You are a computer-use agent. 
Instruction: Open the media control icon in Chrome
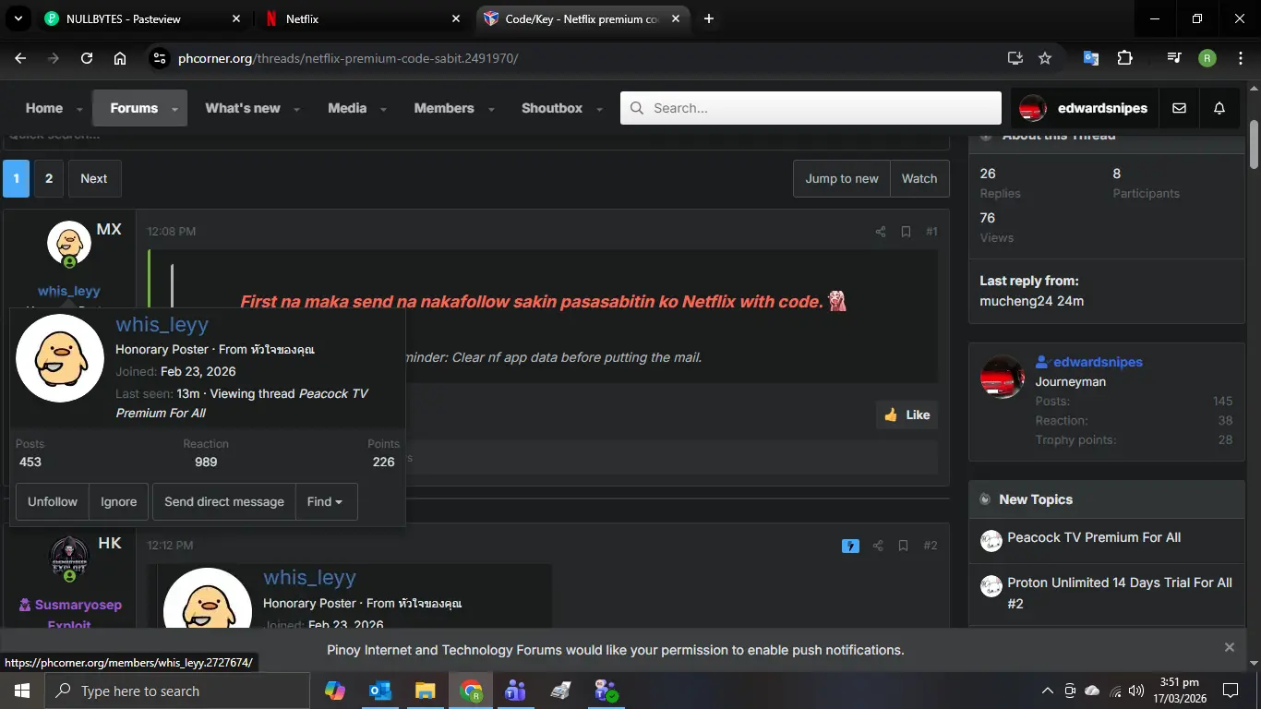click(x=1174, y=58)
